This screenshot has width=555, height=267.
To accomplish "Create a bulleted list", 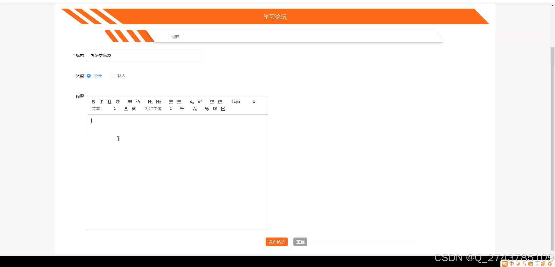I will click(179, 102).
